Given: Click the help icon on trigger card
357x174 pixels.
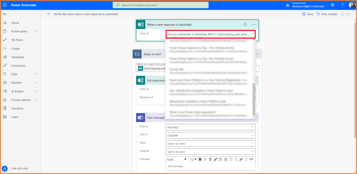Looking at the screenshot, I should [x=245, y=25].
